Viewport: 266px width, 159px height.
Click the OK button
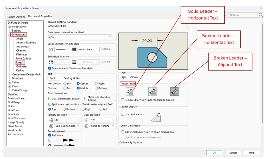(214, 152)
